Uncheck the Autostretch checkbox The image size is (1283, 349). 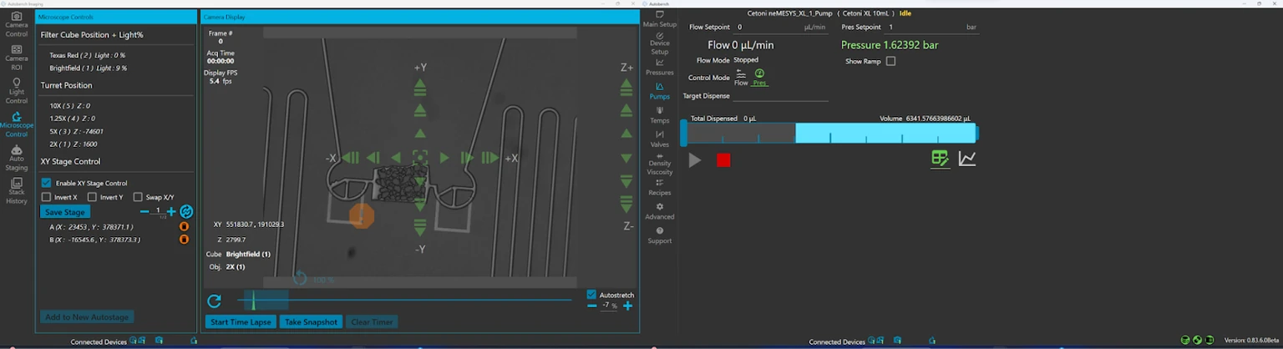591,295
